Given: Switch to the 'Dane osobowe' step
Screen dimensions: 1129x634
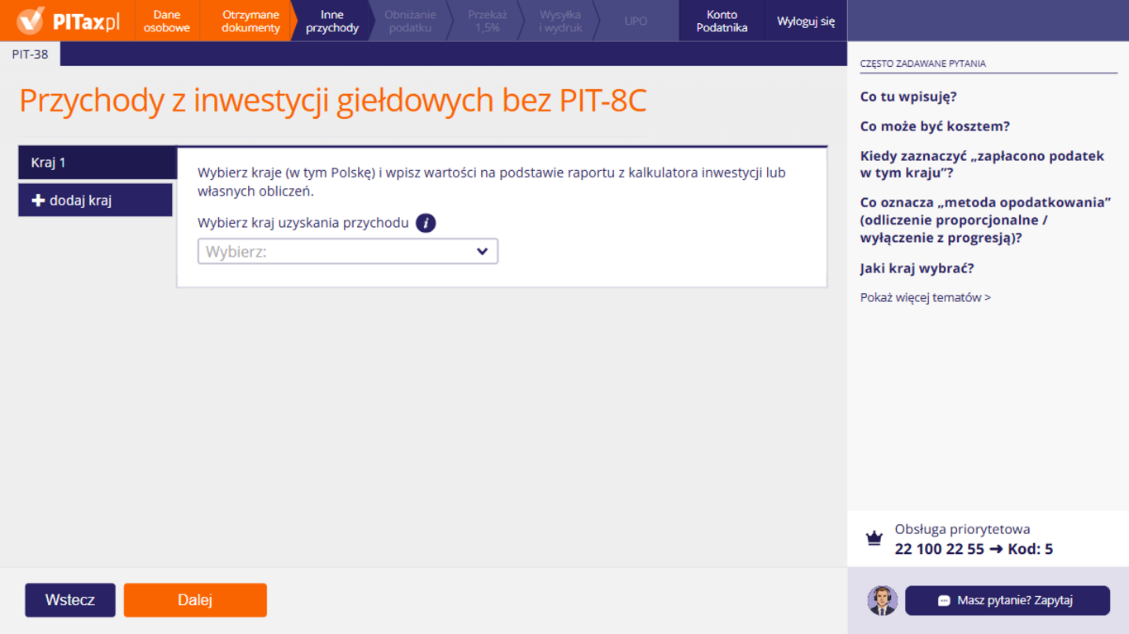Looking at the screenshot, I should tap(167, 20).
